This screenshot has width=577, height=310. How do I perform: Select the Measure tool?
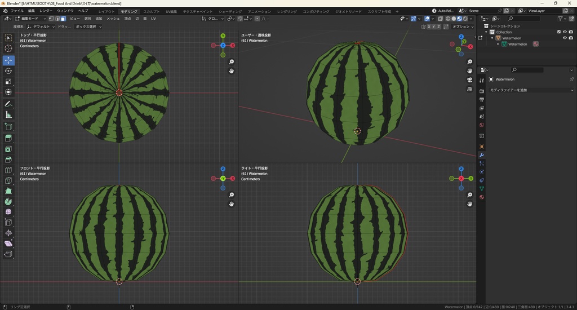click(x=8, y=115)
